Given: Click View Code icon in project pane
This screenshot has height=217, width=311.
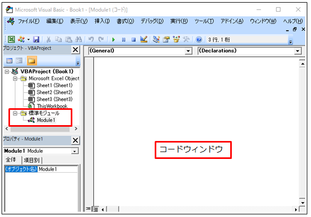Looking at the screenshot, I should pos(9,61).
